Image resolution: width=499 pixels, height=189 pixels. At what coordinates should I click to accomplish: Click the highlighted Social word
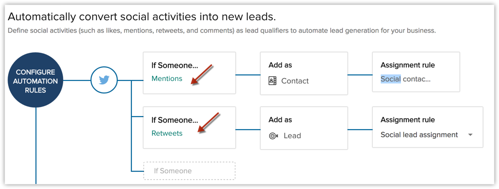[390, 79]
